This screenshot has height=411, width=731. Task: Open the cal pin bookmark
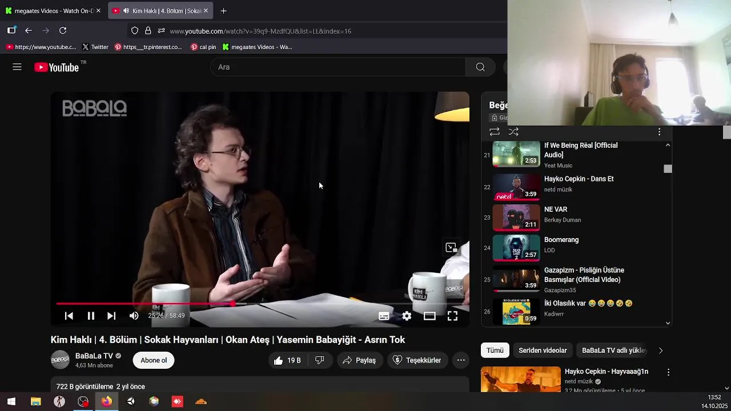203,47
